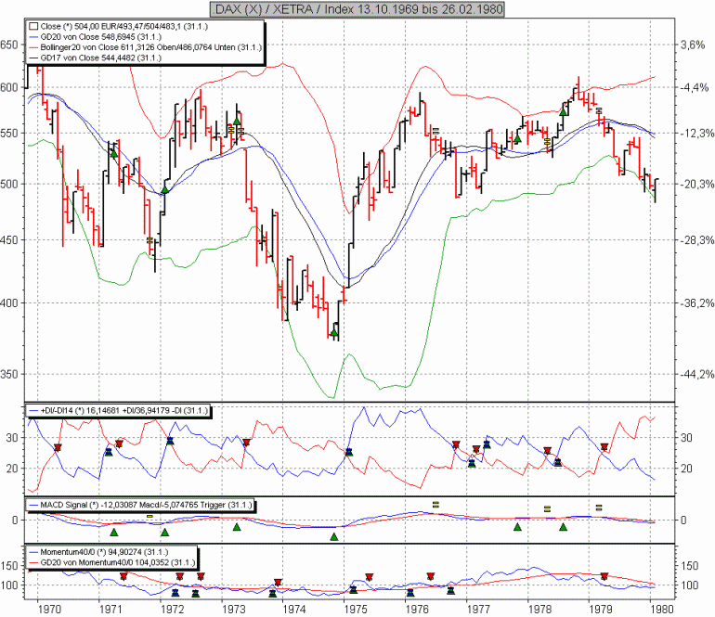Select legend entry GD20 von Close 548,6945
The height and width of the screenshot is (617, 715).
[x=101, y=37]
